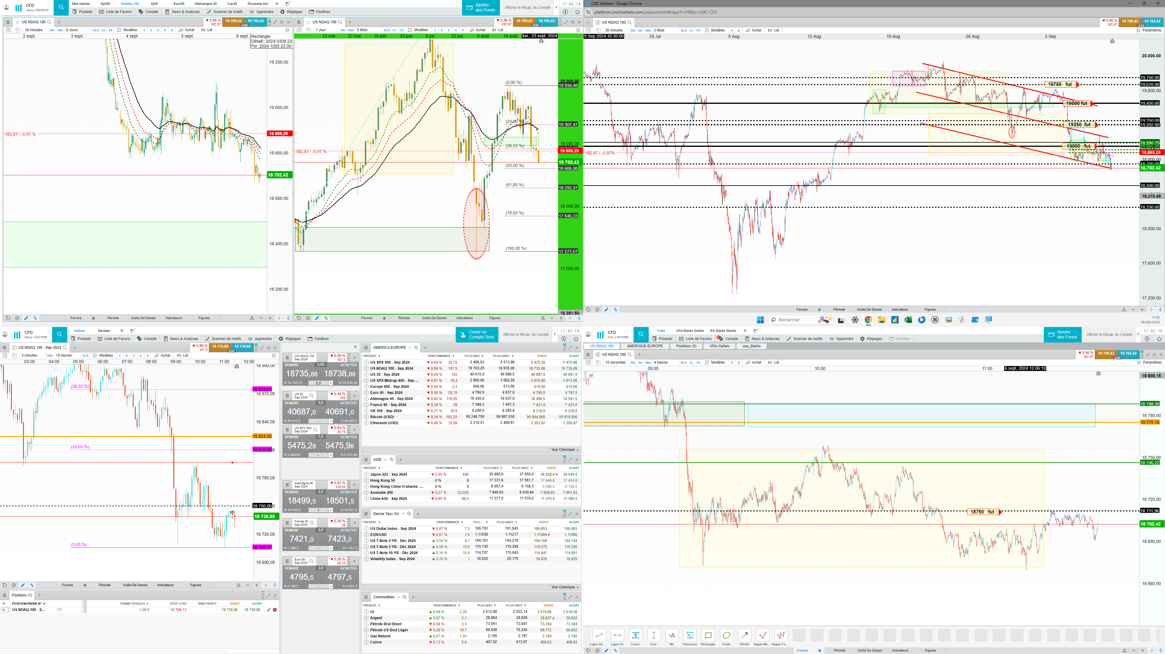Choose the Ligne De Tendance tool
Image resolution: width=1165 pixels, height=654 pixels.
(599, 635)
